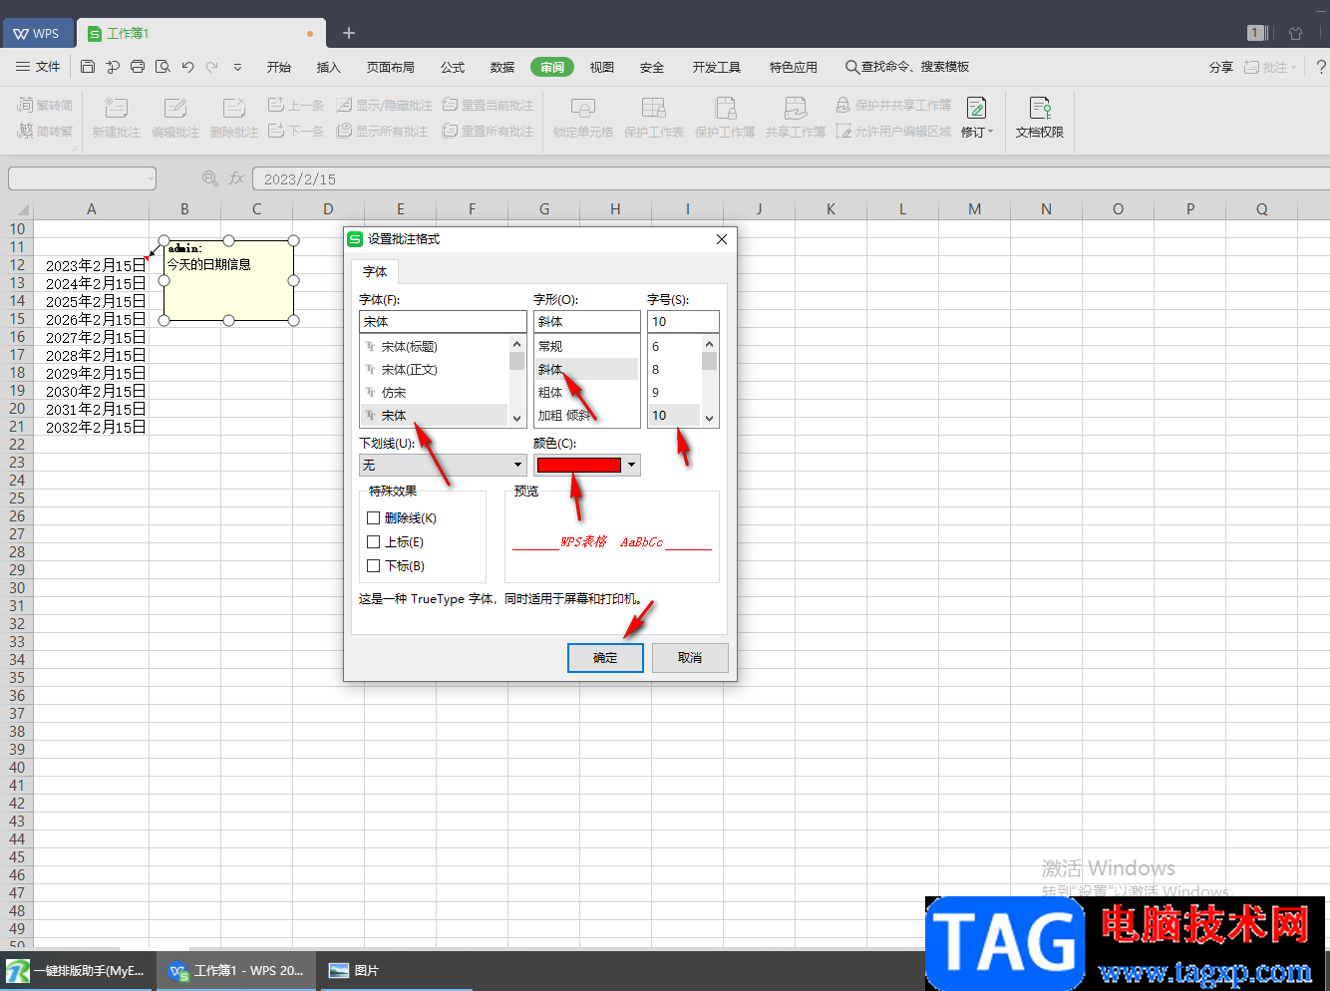Open the Name Box dropdown arrow
1330x991 pixels.
click(152, 178)
